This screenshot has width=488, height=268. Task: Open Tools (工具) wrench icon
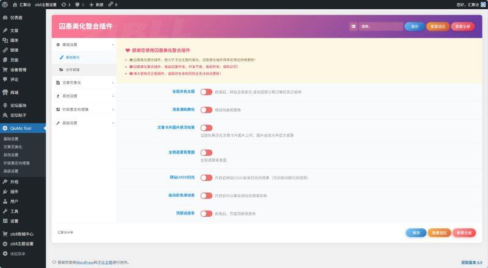tap(5, 211)
